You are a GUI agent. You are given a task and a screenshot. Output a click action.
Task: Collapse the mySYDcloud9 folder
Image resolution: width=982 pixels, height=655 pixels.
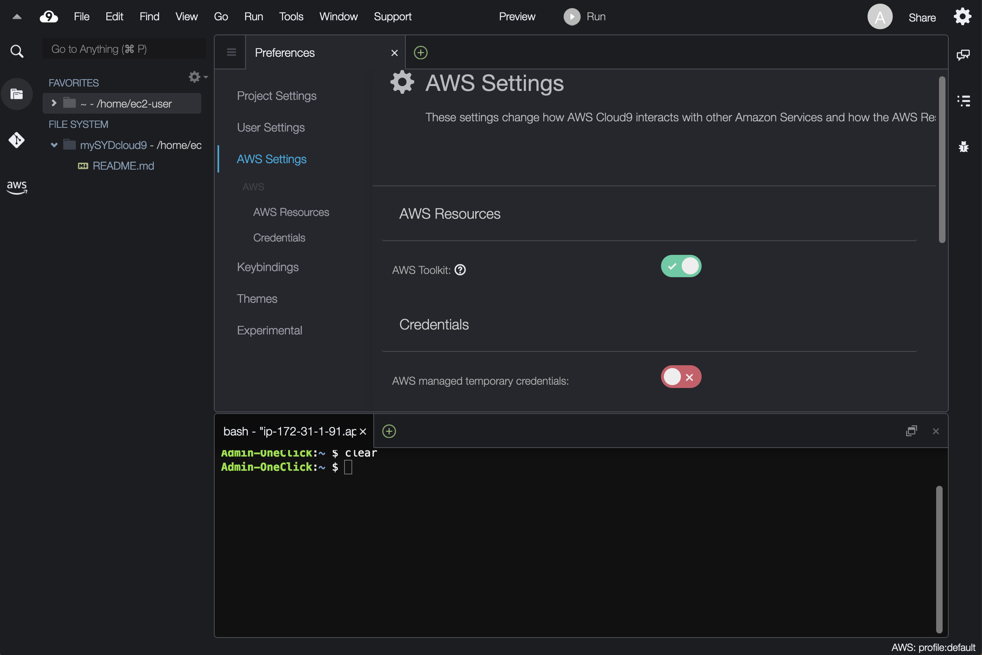point(54,145)
